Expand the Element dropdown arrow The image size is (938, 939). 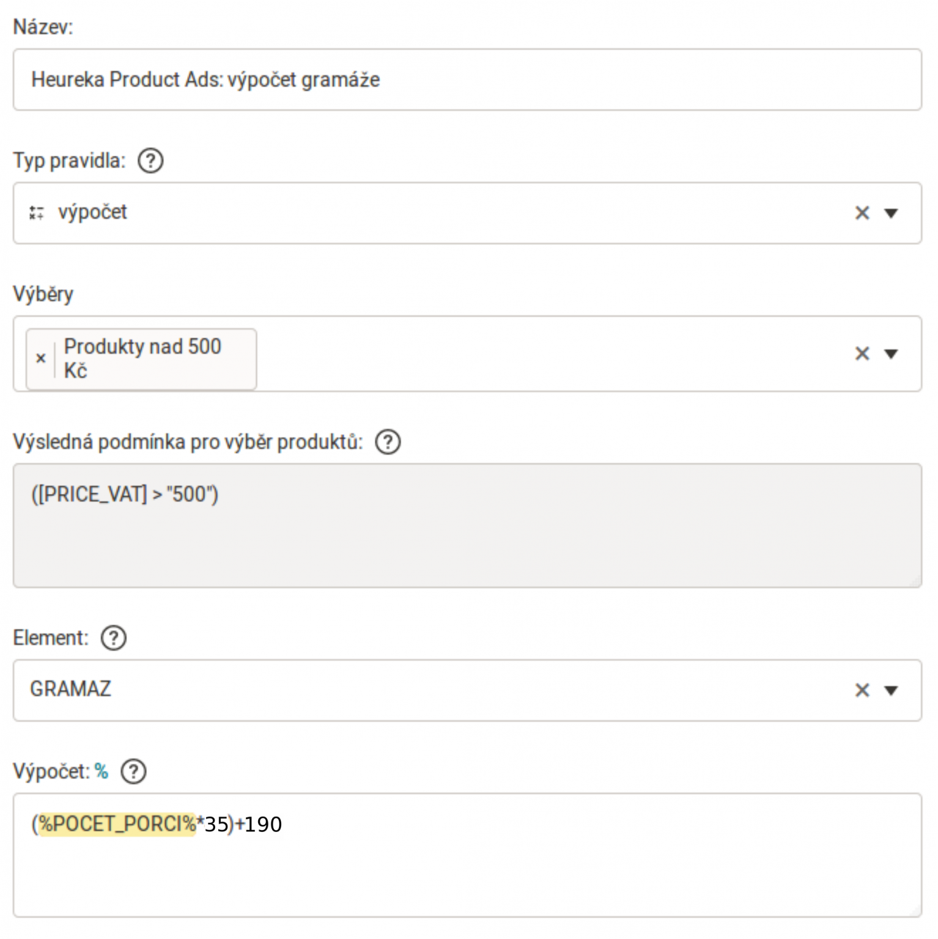tap(892, 690)
